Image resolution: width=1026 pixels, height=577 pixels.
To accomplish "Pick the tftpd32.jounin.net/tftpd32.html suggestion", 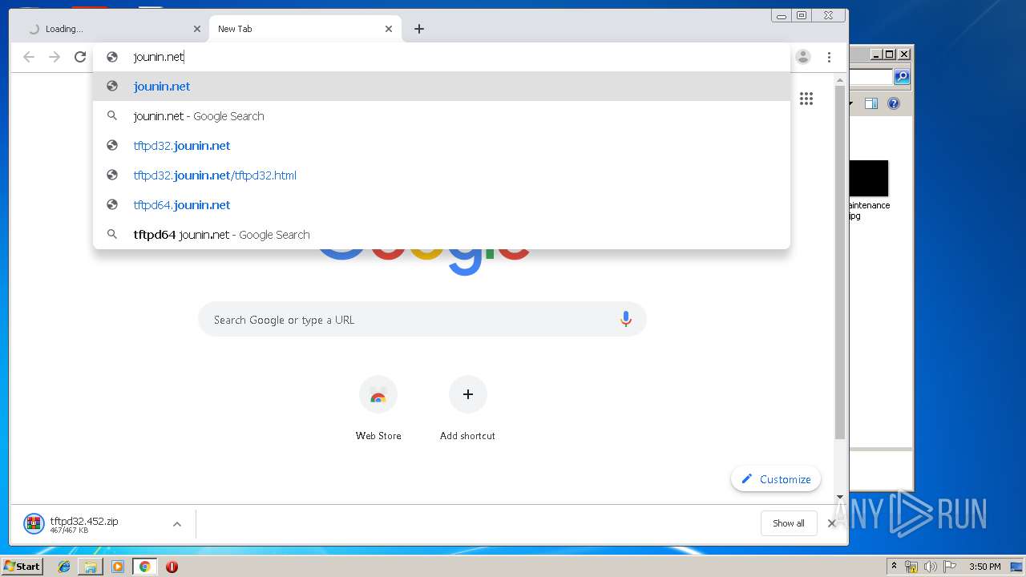I will (442, 176).
